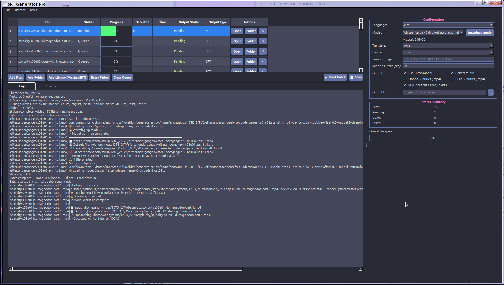
Task: Enable Burn Subtitles (.mp4)
Action: pos(452,79)
